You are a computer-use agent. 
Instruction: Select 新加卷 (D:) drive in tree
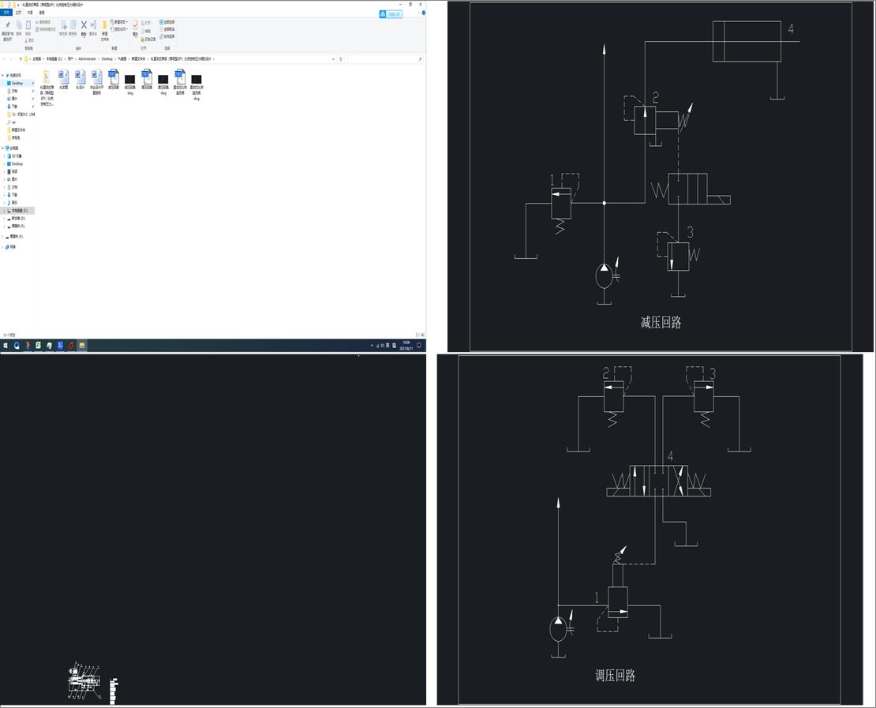coord(18,219)
